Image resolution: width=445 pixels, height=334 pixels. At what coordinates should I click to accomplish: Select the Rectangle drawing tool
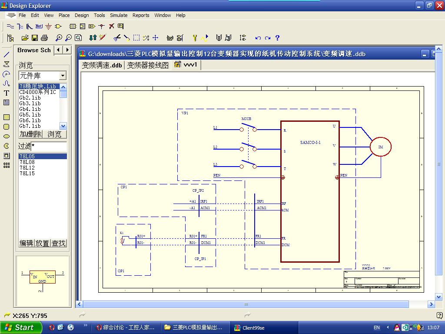click(7, 117)
